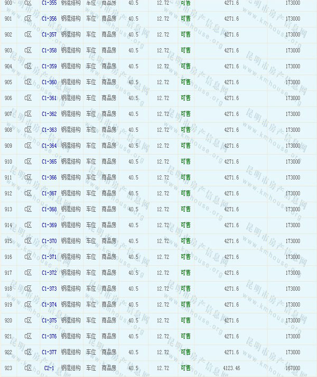Image resolution: width=317 pixels, height=377 pixels.
Task: Open the C1-364 unit link
Action: point(49,146)
